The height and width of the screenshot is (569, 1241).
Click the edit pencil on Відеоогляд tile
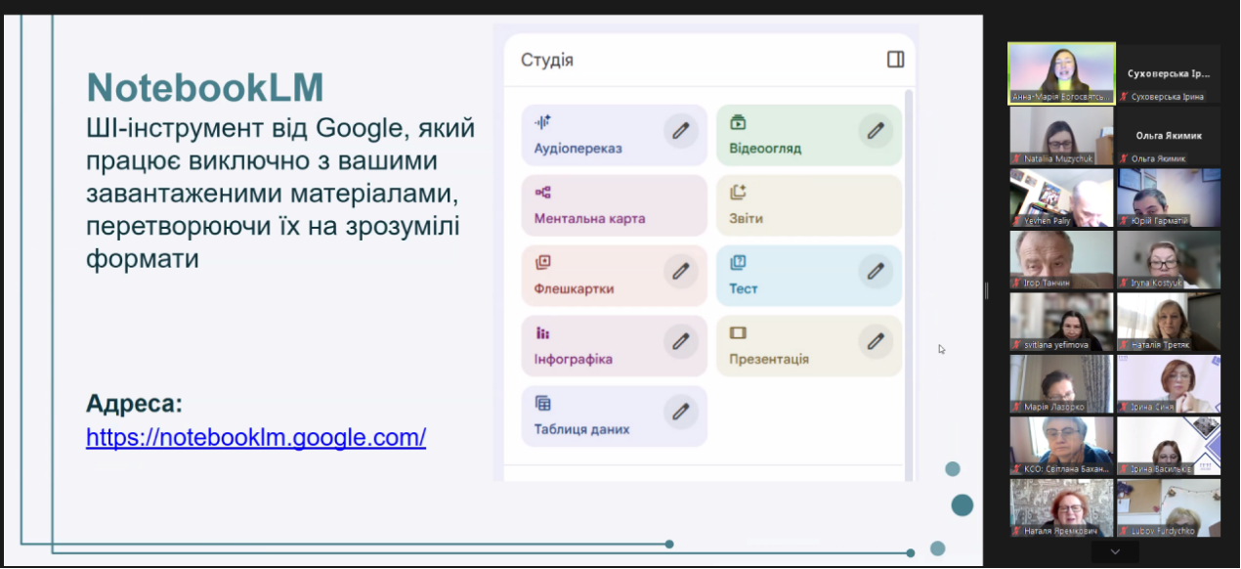[x=876, y=130]
